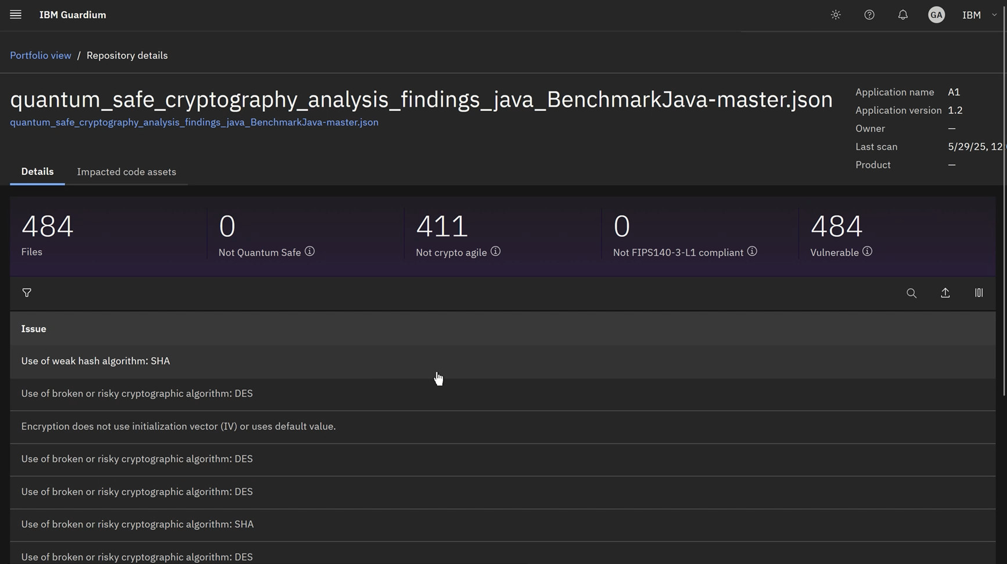Show info for Not Quantum Safe
The height and width of the screenshot is (564, 1007).
[x=310, y=251]
